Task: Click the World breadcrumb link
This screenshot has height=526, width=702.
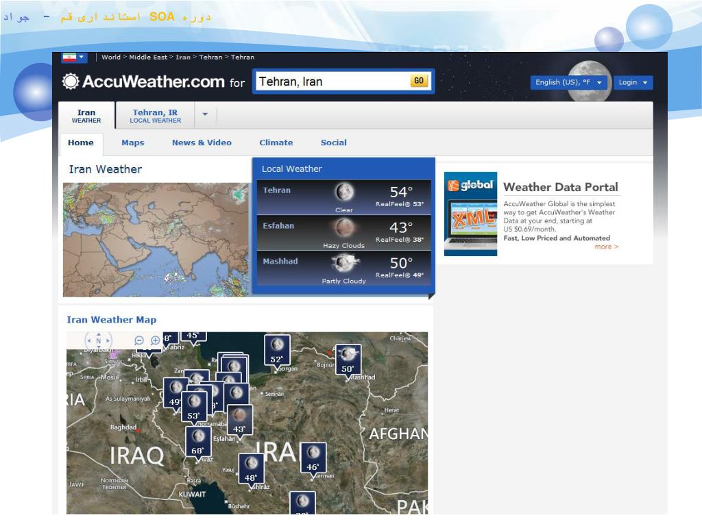Action: 111,58
